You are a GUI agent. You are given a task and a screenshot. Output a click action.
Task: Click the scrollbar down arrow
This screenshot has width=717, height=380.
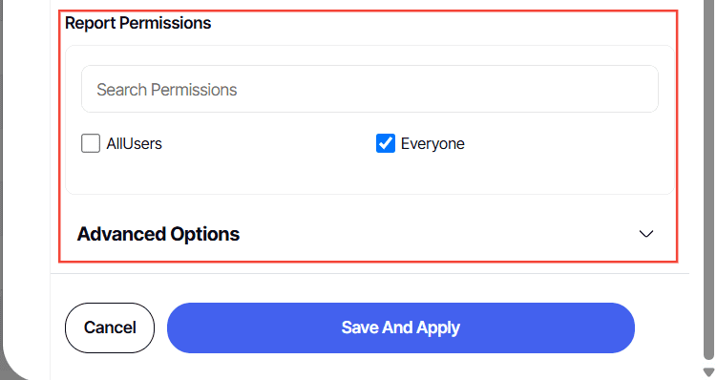tap(708, 372)
